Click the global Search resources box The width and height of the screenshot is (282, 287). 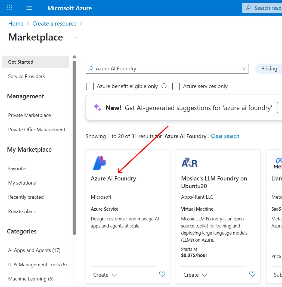click(262, 8)
